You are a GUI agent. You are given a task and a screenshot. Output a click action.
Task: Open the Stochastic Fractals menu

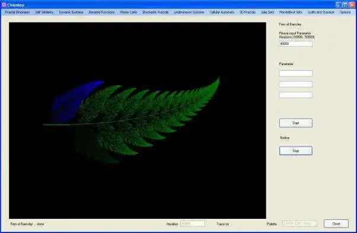[x=155, y=12]
